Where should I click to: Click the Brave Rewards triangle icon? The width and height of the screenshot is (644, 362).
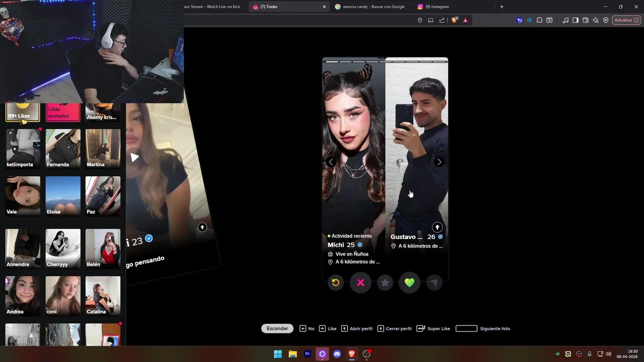point(465,20)
